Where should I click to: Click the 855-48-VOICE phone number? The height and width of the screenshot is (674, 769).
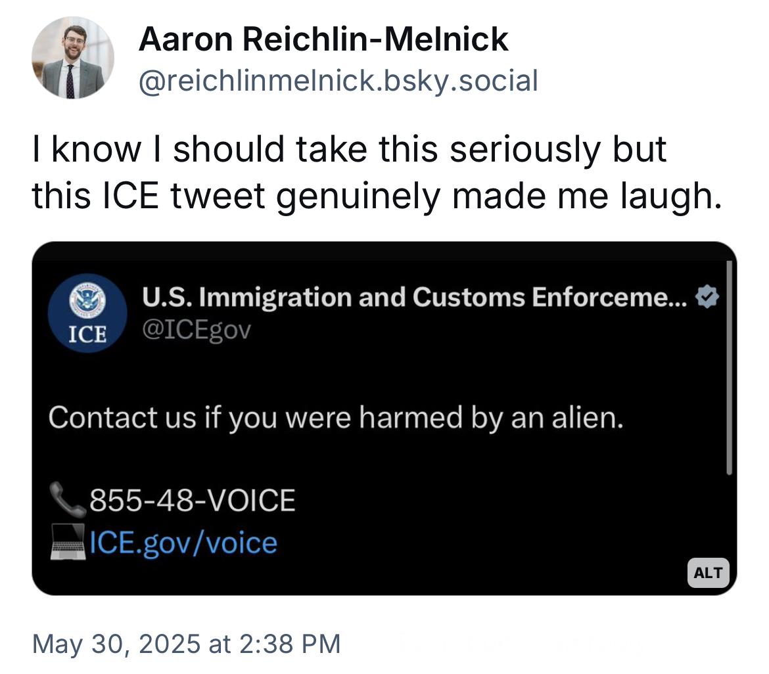click(x=192, y=500)
